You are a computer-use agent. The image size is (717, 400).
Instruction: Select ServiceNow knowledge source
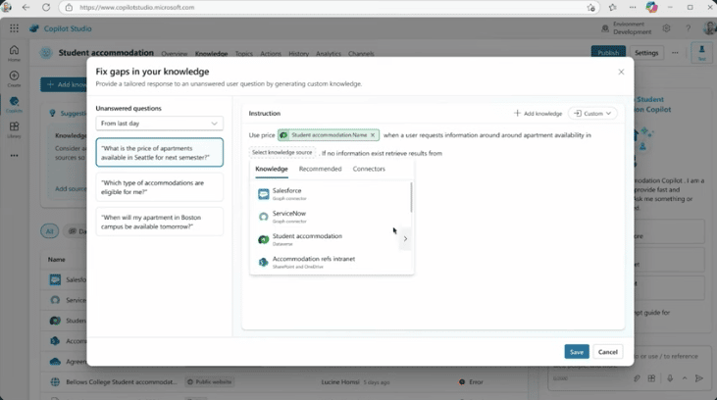(x=331, y=217)
